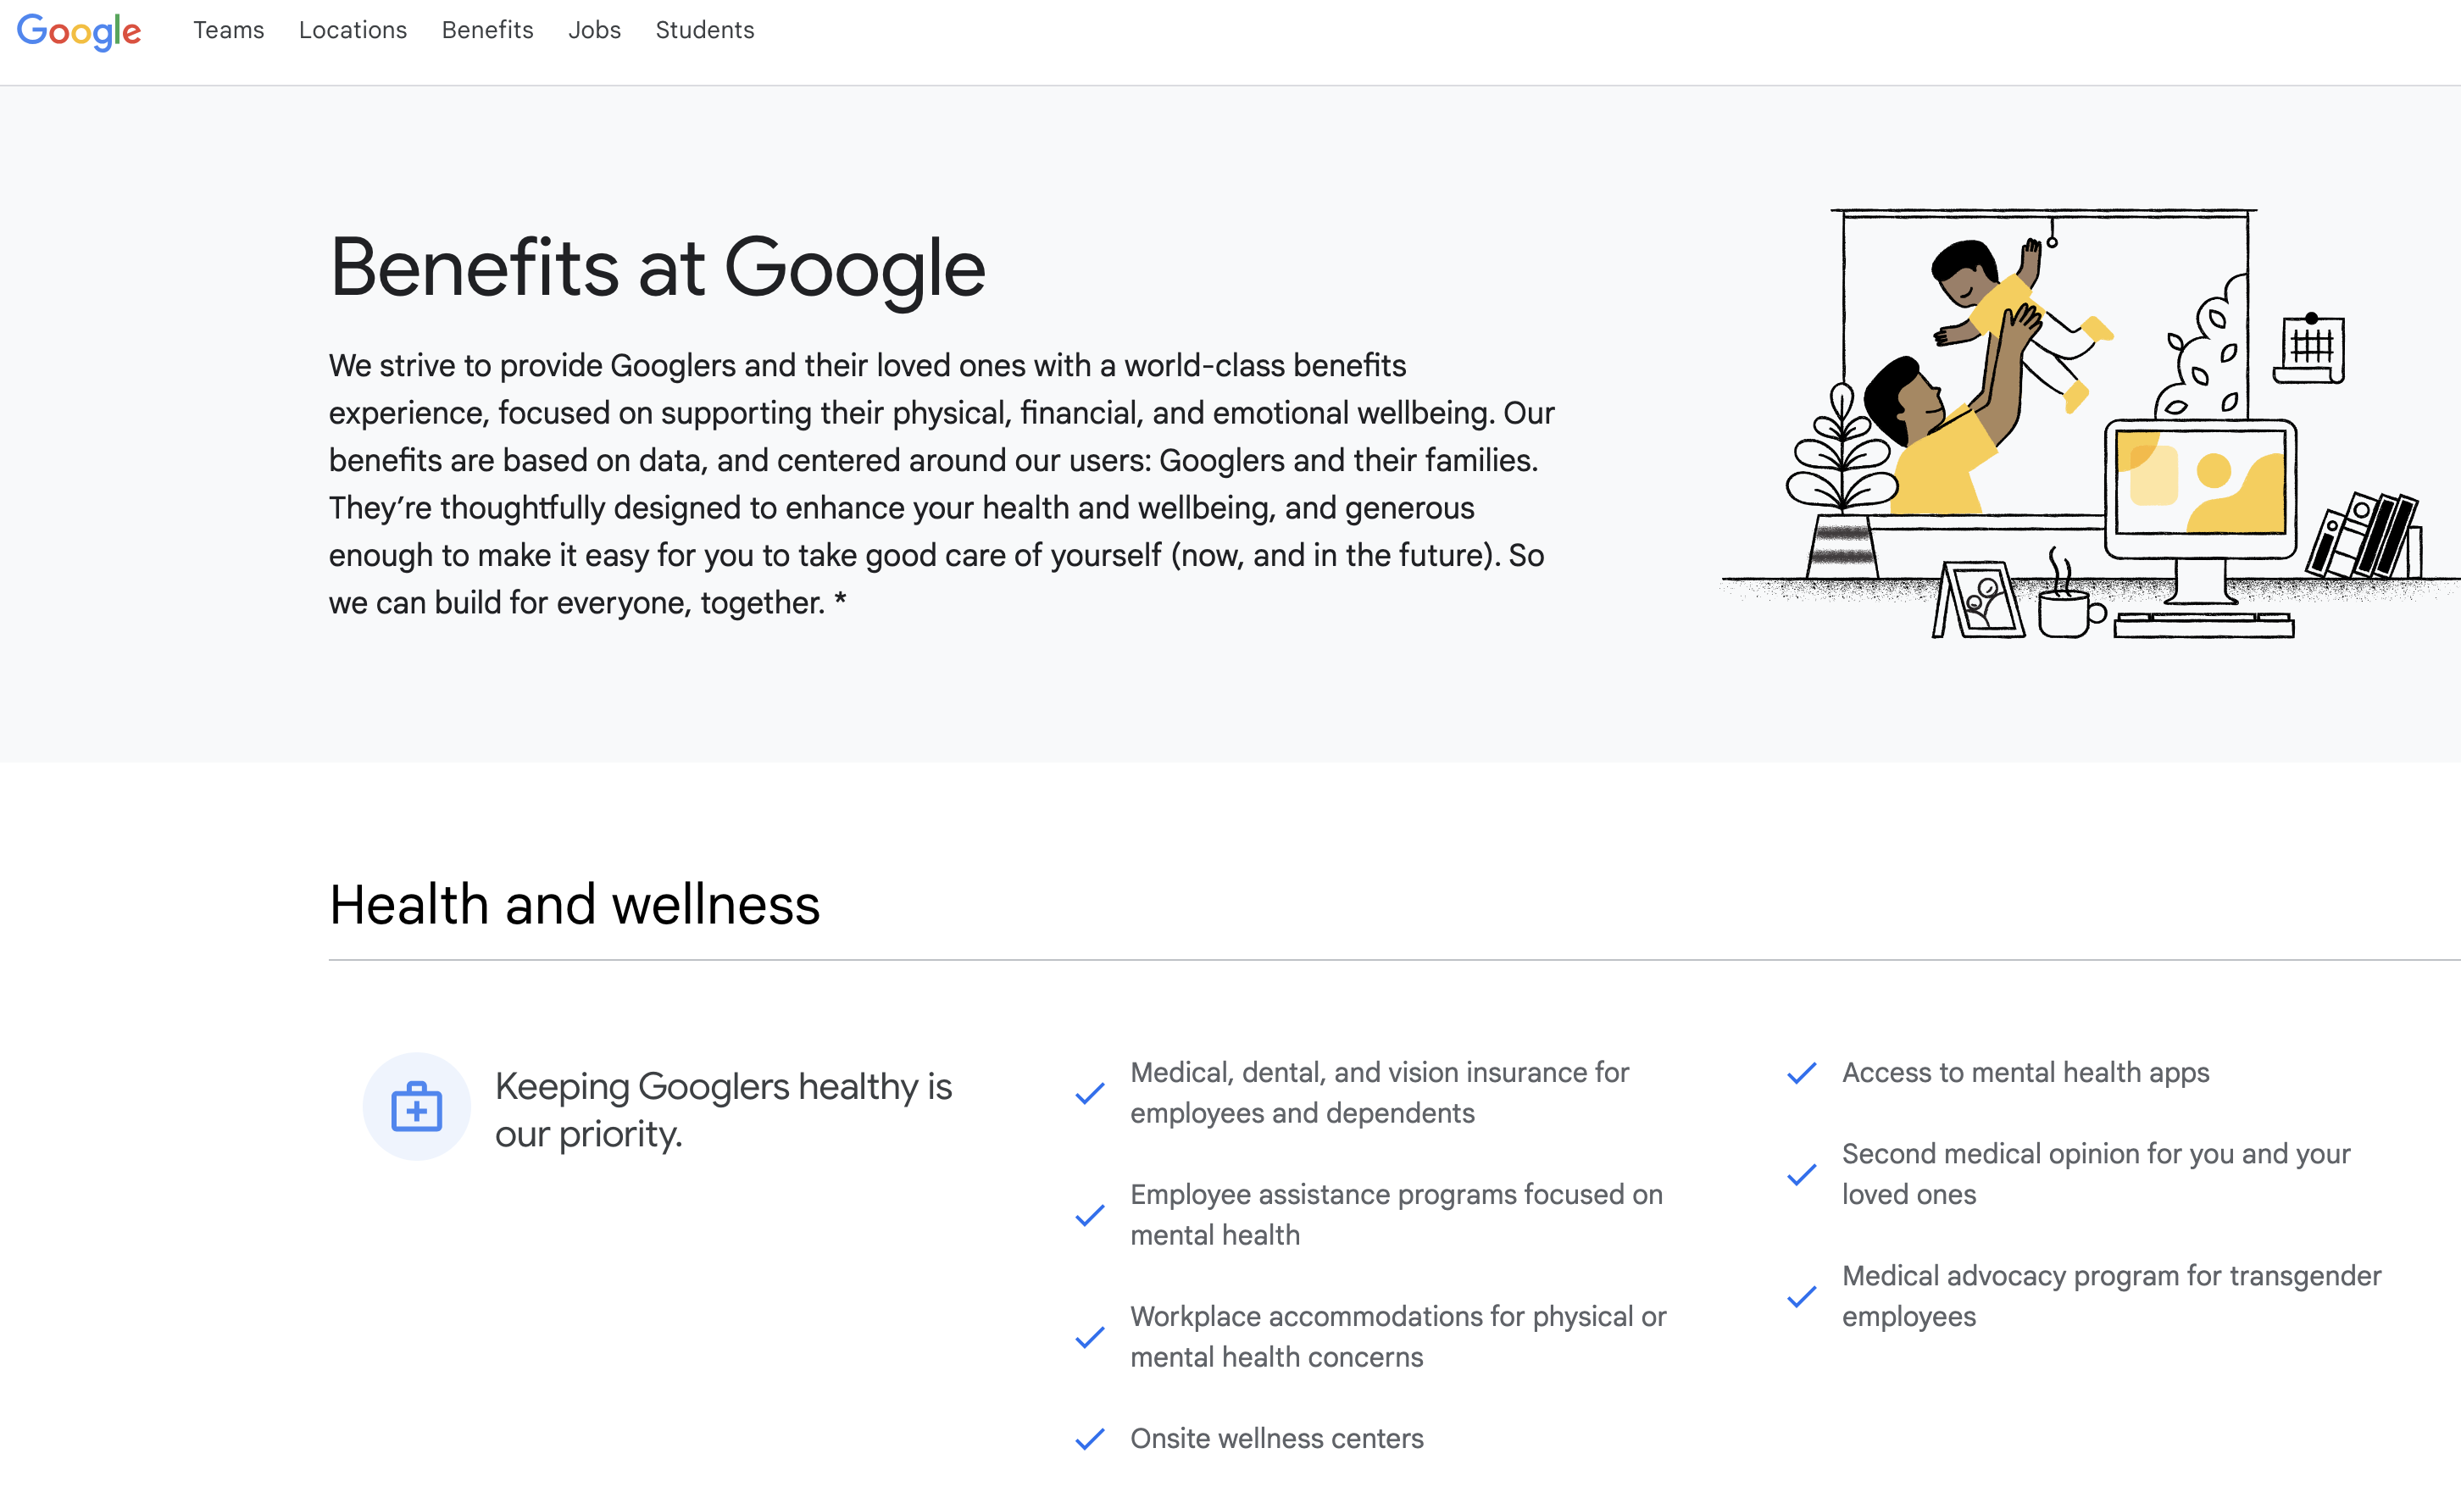Click the asterisk after the intro paragraph
Screen dimensions: 2461x1498
[x=839, y=600]
